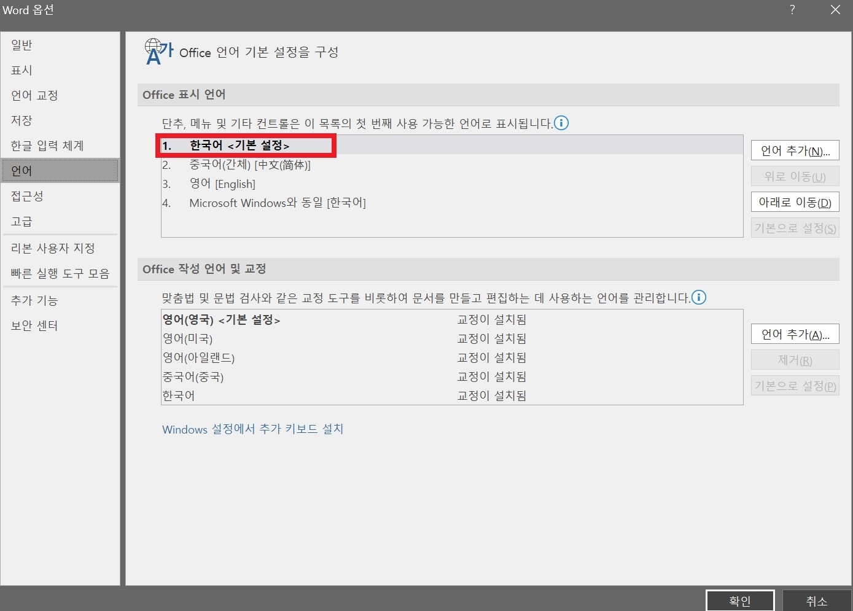Select 중국어(중국) authoring language row
This screenshot has width=853, height=611.
coord(452,377)
